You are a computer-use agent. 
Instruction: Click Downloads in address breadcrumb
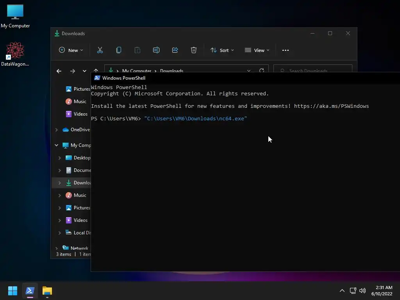[x=172, y=71]
